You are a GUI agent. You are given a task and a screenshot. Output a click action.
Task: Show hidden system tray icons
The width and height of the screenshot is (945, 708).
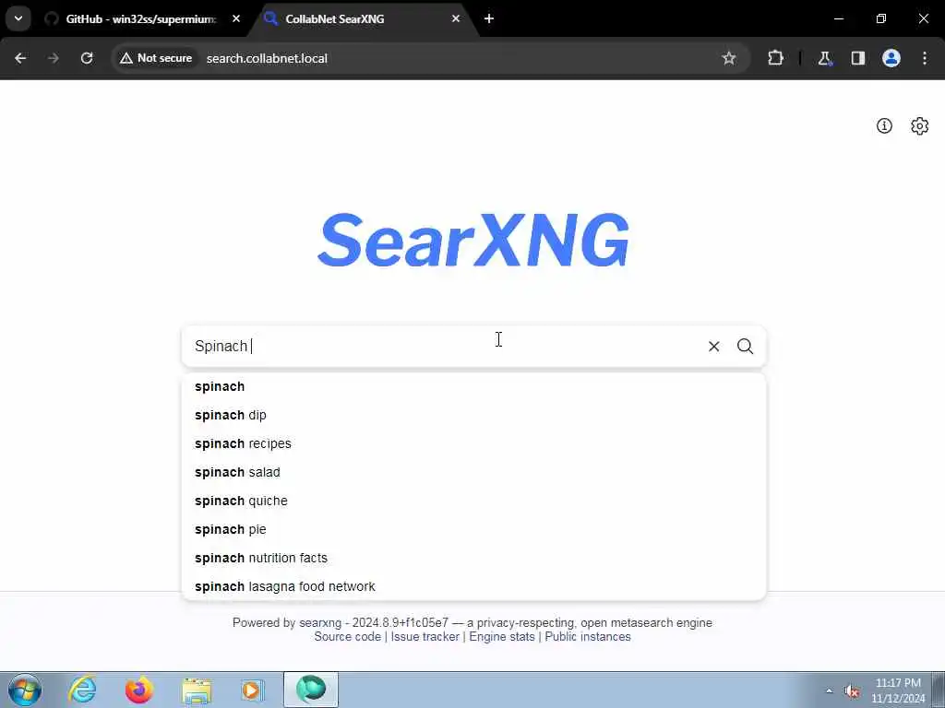click(x=830, y=691)
